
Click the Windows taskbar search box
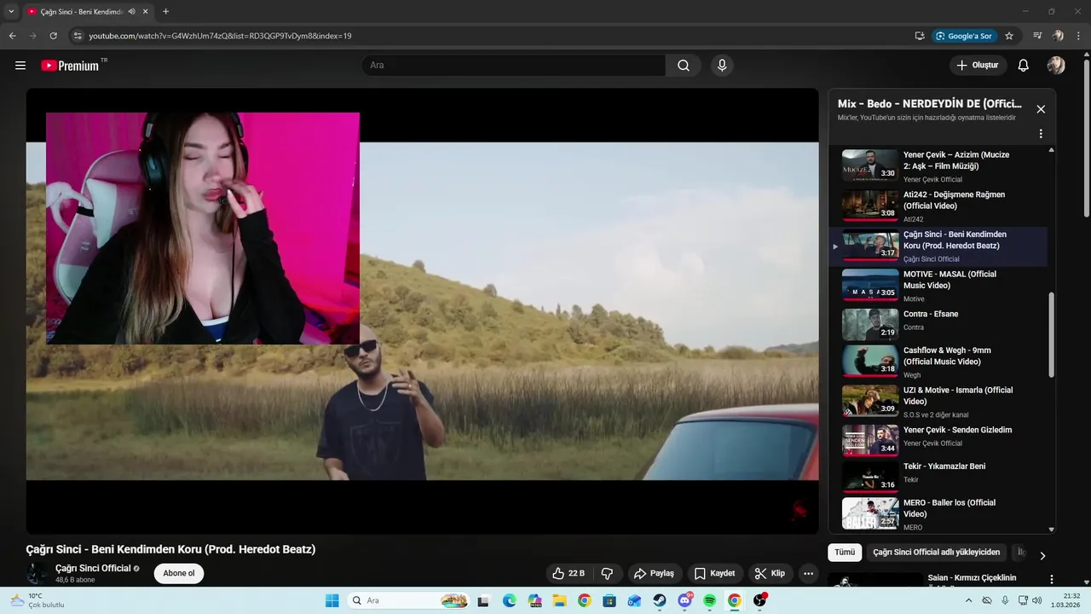pos(408,600)
